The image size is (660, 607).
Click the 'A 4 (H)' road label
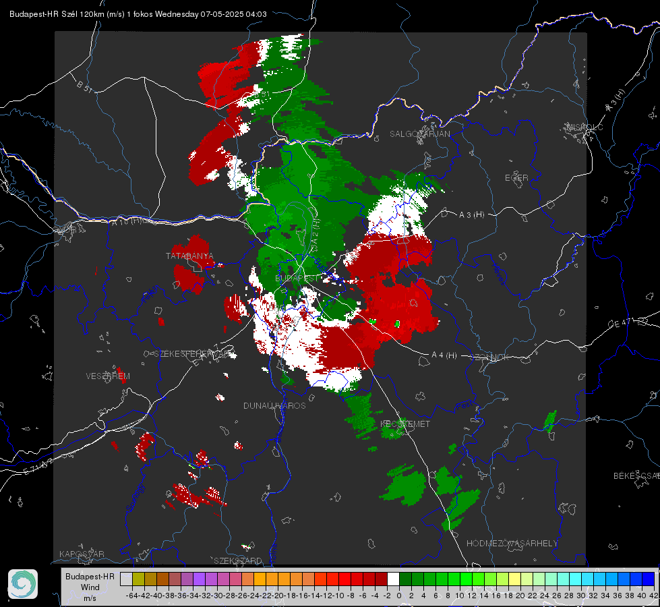[x=444, y=355]
